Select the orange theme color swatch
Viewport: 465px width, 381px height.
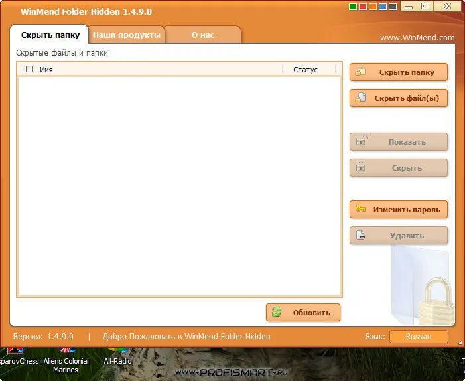click(x=373, y=7)
